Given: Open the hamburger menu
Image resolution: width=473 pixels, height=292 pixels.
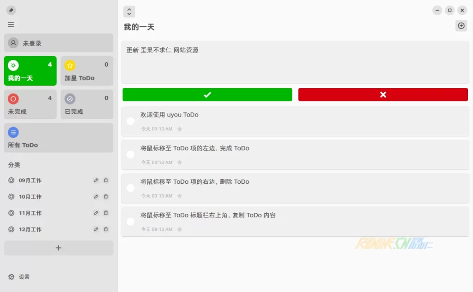Looking at the screenshot, I should (x=11, y=24).
